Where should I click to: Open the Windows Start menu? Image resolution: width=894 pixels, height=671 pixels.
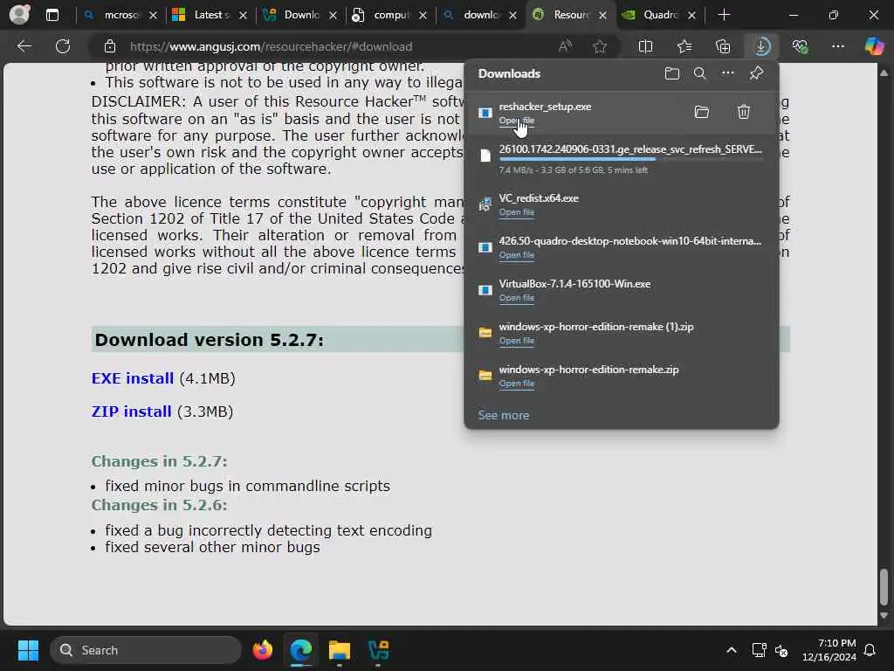pos(28,650)
